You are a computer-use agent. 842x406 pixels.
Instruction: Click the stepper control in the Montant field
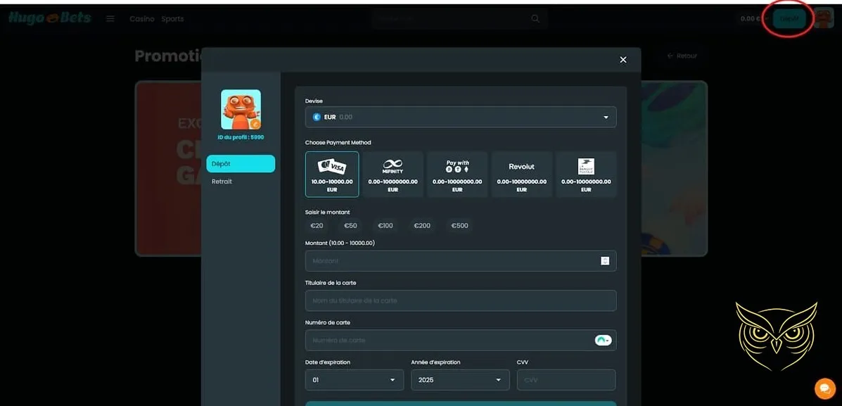[605, 260]
